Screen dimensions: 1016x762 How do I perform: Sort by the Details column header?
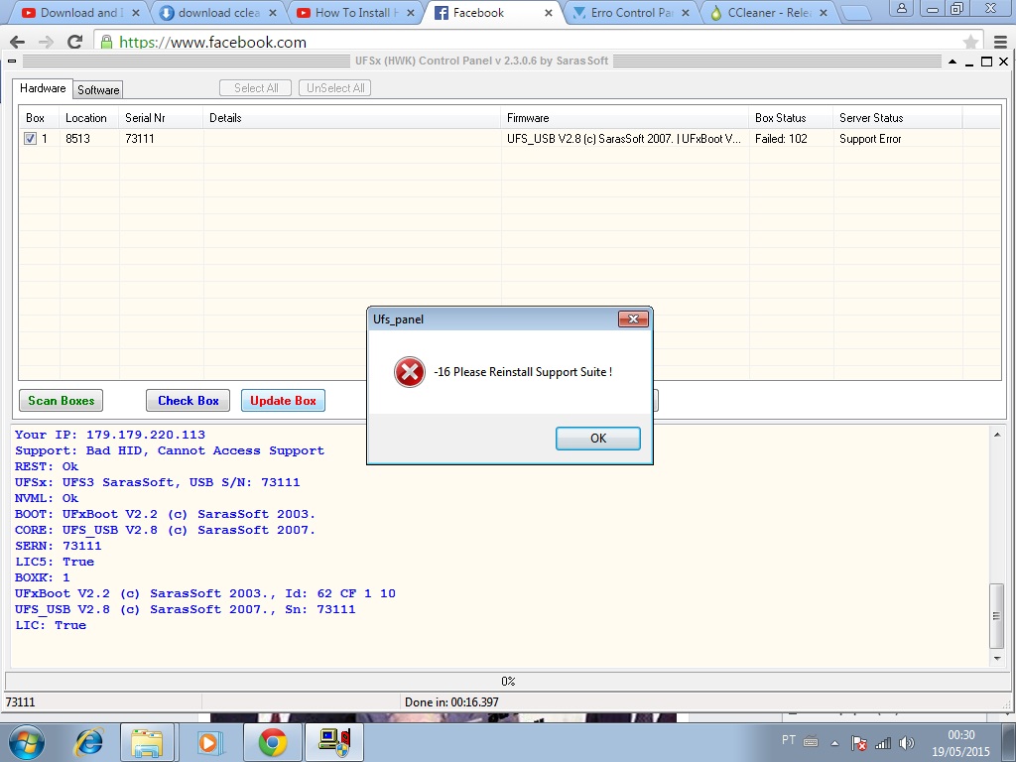pos(352,118)
